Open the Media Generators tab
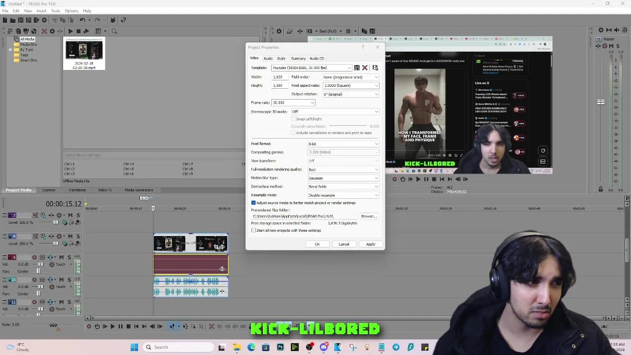Image resolution: width=631 pixels, height=355 pixels. click(139, 190)
